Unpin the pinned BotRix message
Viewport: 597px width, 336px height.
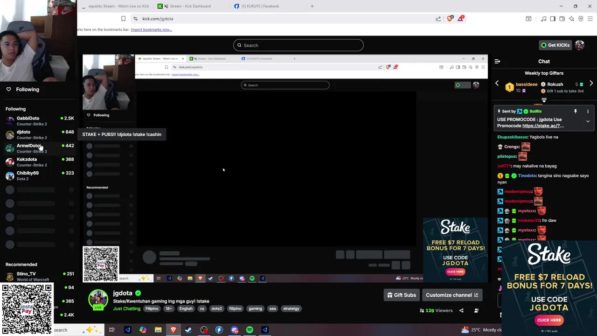[575, 112]
